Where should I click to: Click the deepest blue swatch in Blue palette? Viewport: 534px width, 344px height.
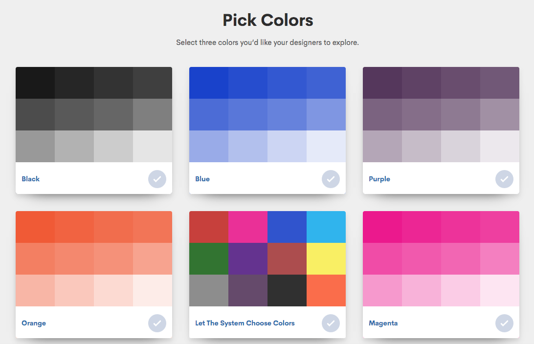pos(209,83)
